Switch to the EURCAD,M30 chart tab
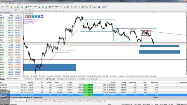This screenshot has height=105, width=187. [93, 79]
